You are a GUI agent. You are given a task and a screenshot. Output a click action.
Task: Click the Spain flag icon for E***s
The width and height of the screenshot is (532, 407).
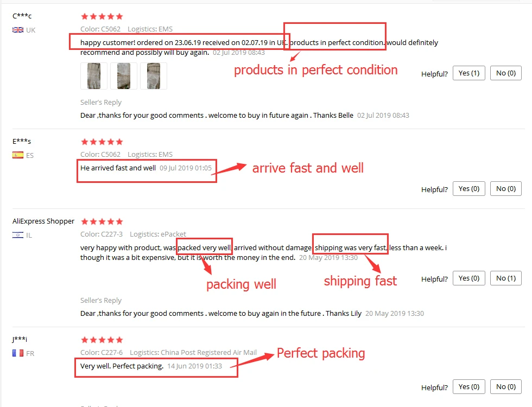click(x=18, y=155)
